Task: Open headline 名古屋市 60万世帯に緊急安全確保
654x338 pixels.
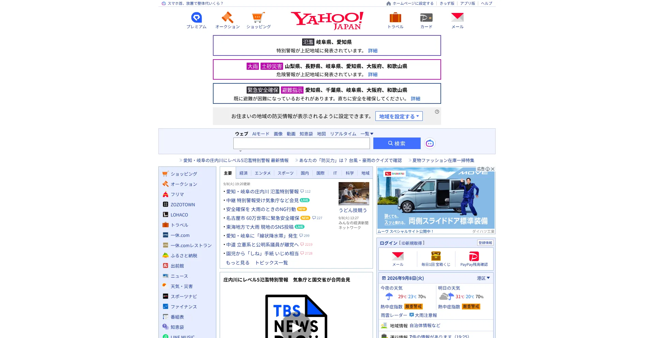Action: (x=263, y=218)
